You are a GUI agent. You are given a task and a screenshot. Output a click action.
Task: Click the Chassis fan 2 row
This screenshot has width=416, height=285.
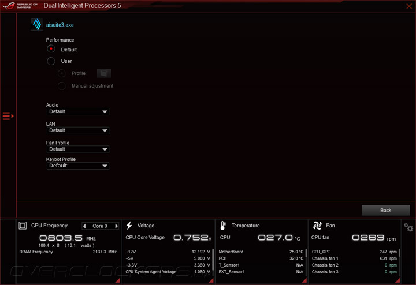pos(354,265)
